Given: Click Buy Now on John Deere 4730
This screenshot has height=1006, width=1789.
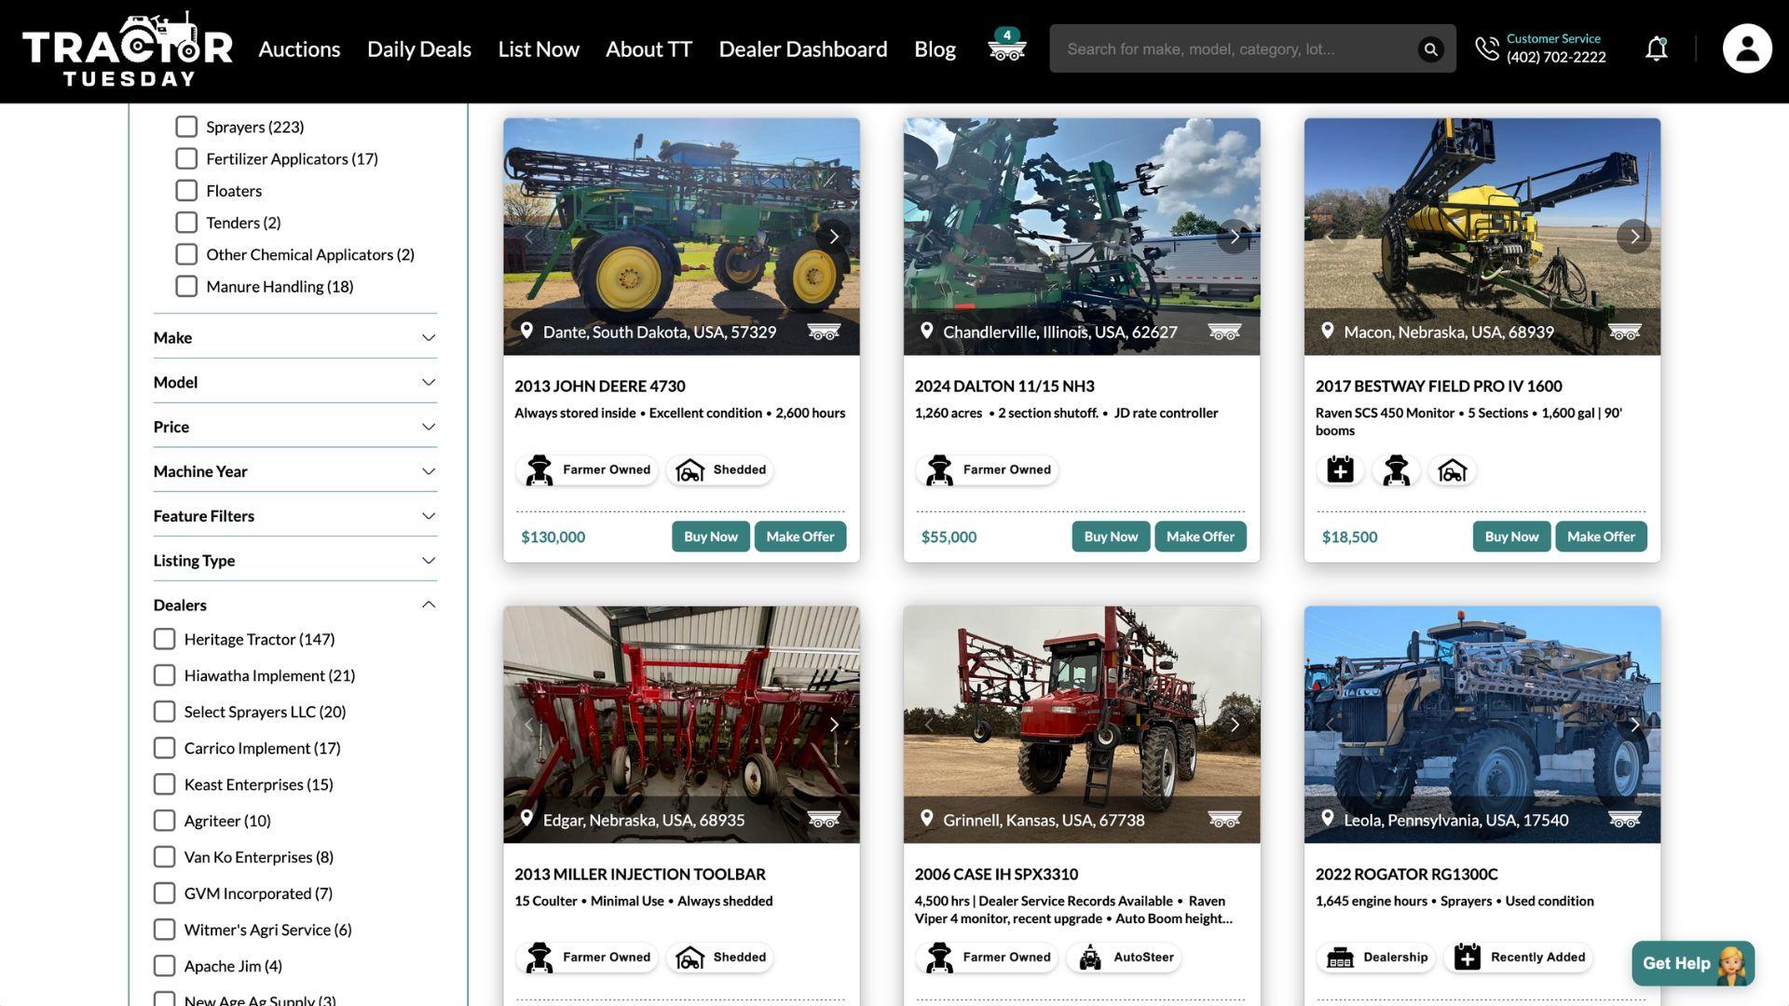Looking at the screenshot, I should 710,537.
